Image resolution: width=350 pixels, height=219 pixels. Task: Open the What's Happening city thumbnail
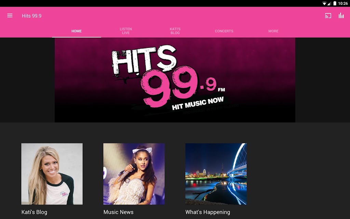216,174
